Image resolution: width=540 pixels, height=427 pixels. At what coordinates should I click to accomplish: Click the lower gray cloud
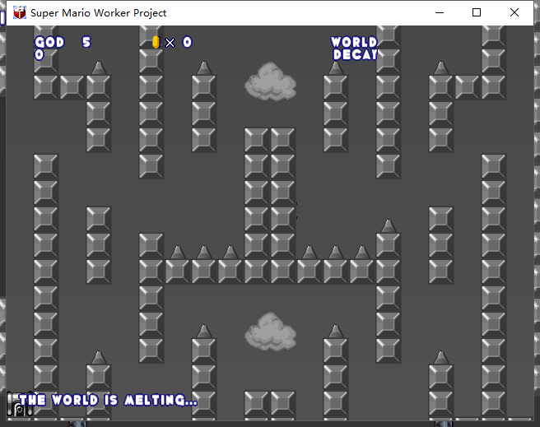tap(271, 332)
